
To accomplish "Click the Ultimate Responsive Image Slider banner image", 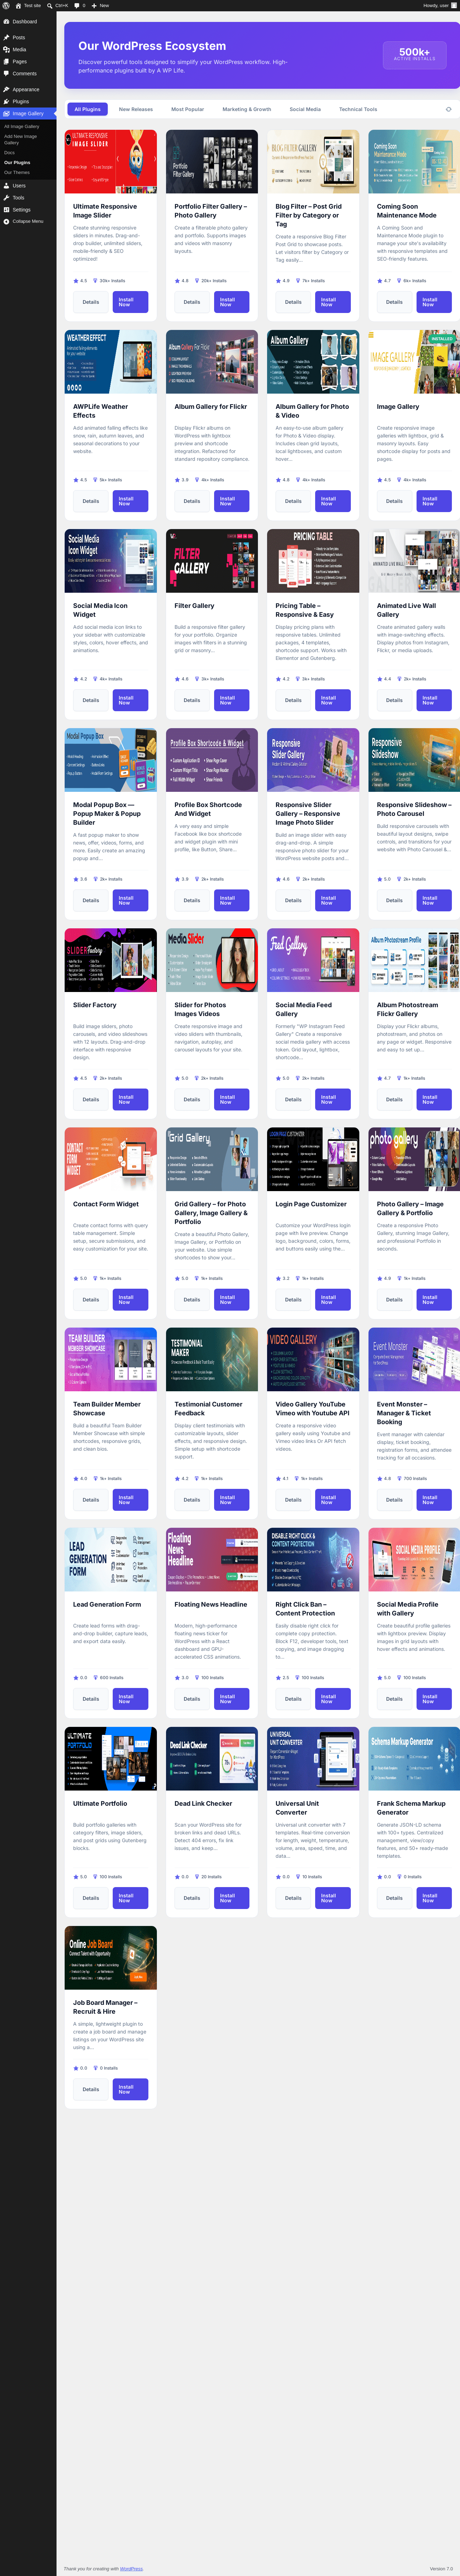I will pyautogui.click(x=111, y=161).
